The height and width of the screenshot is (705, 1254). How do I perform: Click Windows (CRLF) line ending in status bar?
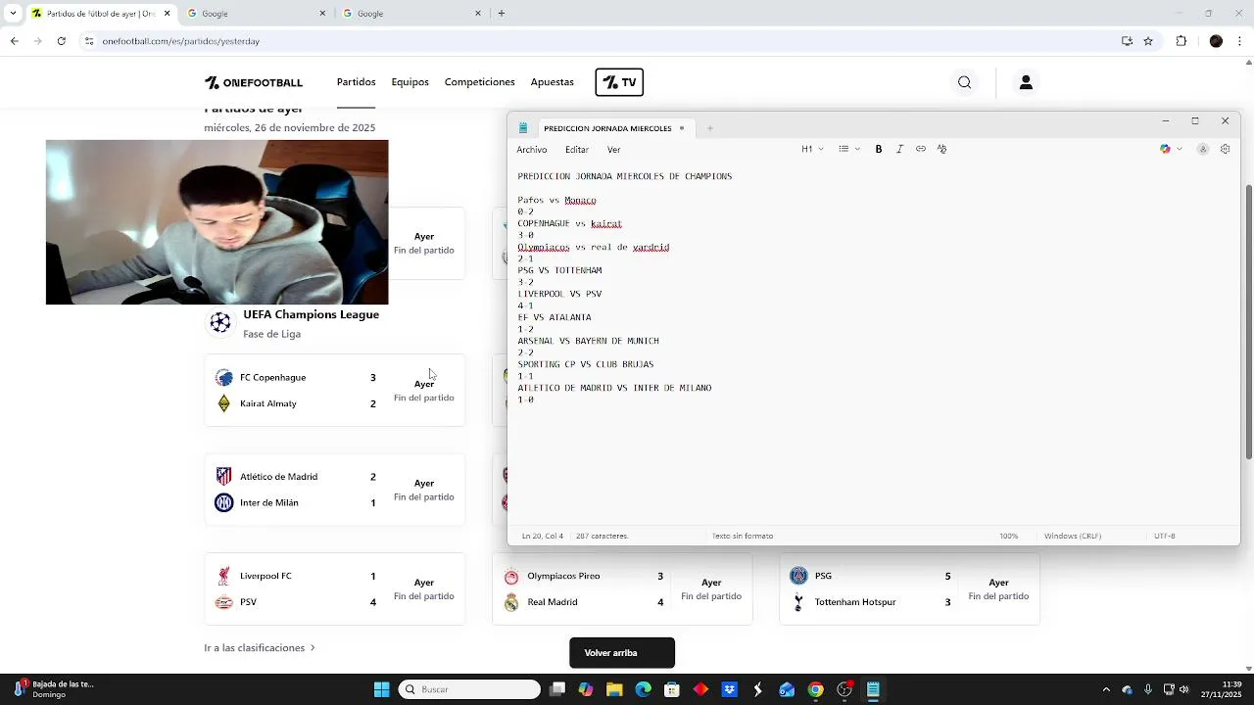coord(1073,536)
